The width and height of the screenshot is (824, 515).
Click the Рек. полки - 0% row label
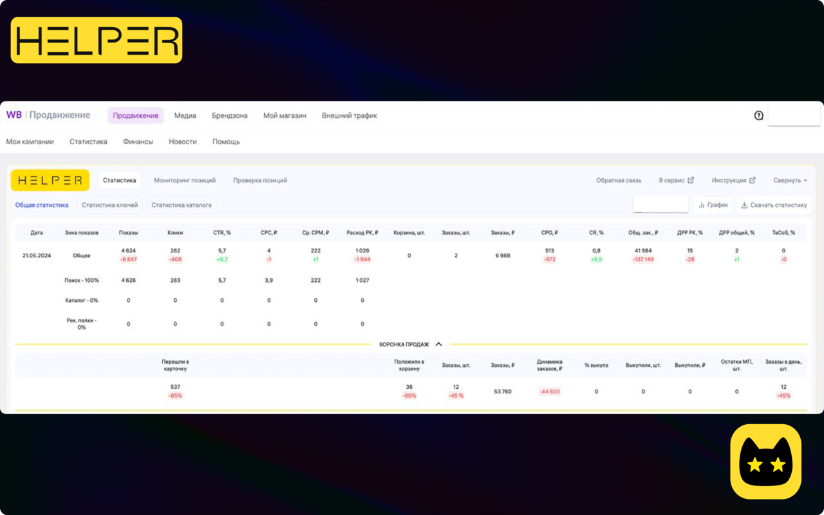(x=82, y=324)
